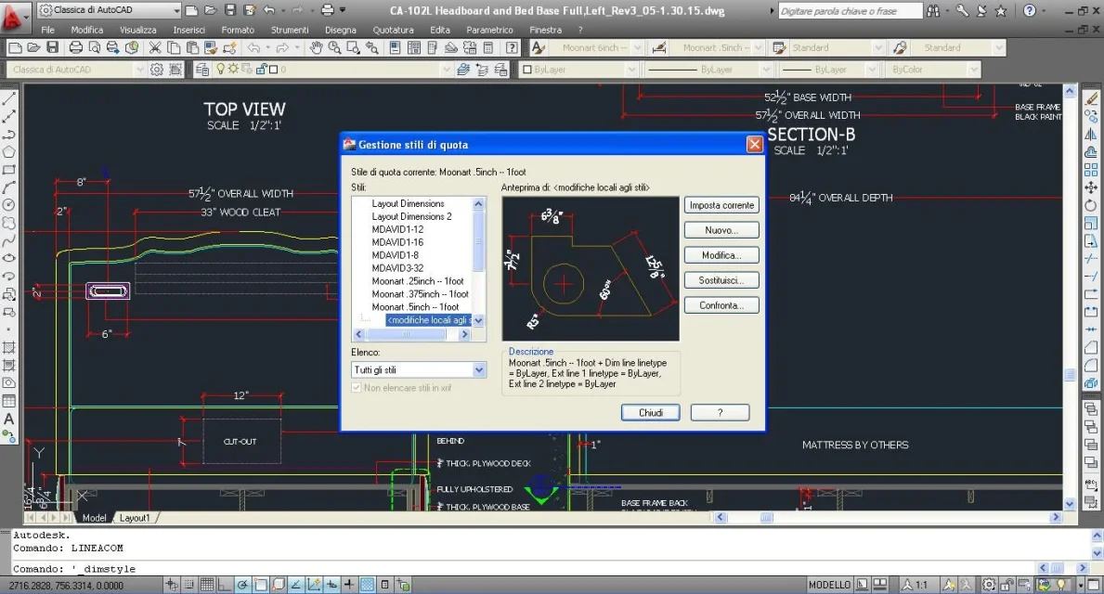Click the Zoom Previous icon

371,47
